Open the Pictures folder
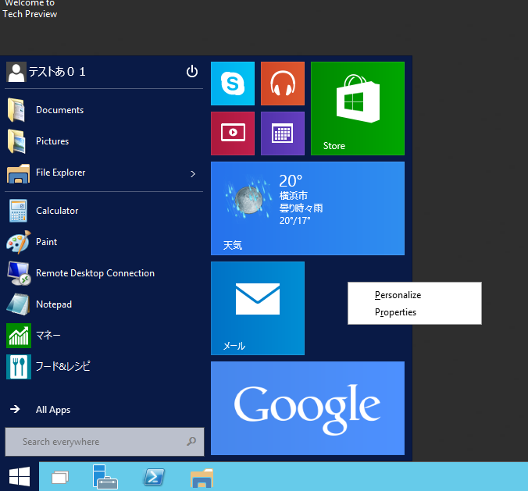 (104, 141)
